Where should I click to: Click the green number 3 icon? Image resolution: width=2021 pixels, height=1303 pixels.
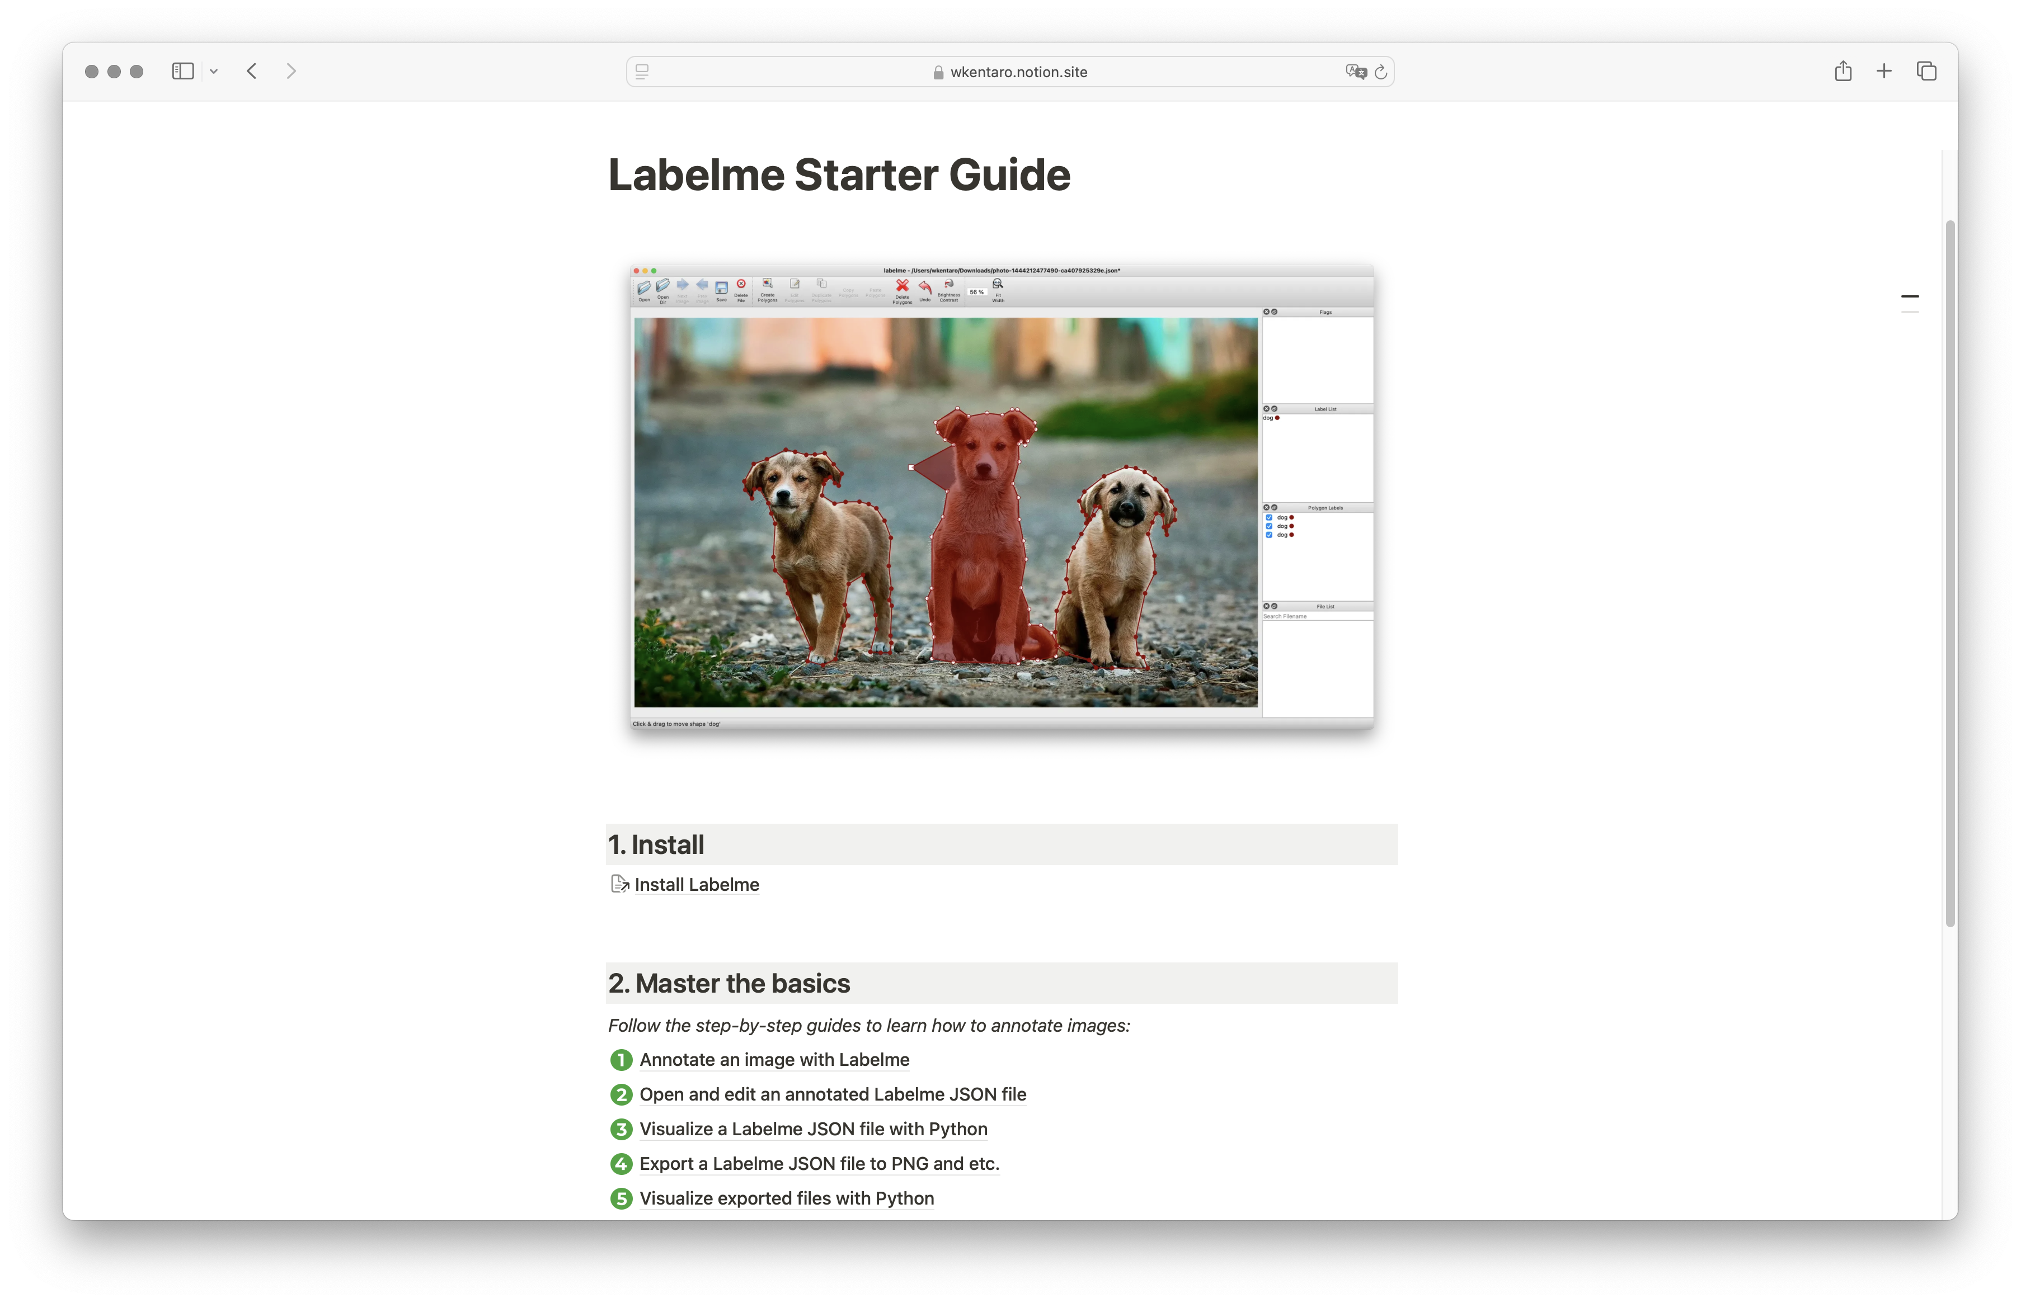point(621,1129)
